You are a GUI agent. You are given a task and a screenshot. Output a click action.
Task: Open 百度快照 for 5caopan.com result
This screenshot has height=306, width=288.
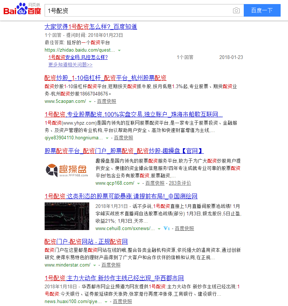tap(107, 101)
